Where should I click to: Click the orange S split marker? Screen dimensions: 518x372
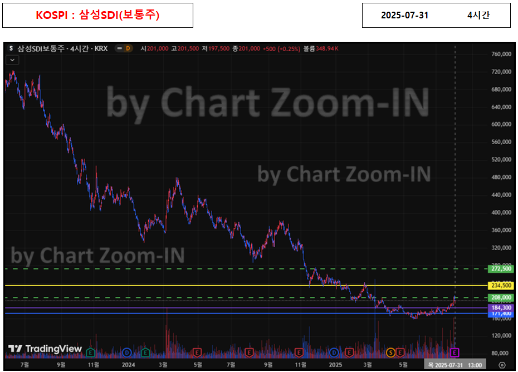tap(390, 353)
